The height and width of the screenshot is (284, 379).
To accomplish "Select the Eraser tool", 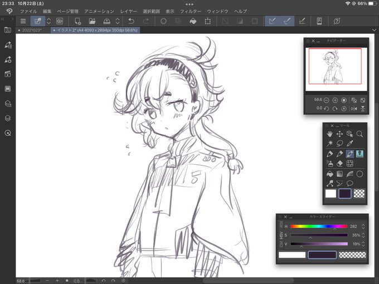I will click(x=339, y=164).
